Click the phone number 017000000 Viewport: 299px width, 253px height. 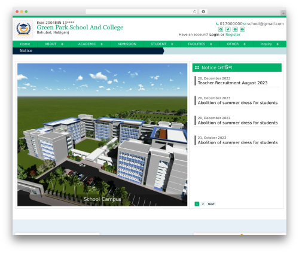point(231,24)
